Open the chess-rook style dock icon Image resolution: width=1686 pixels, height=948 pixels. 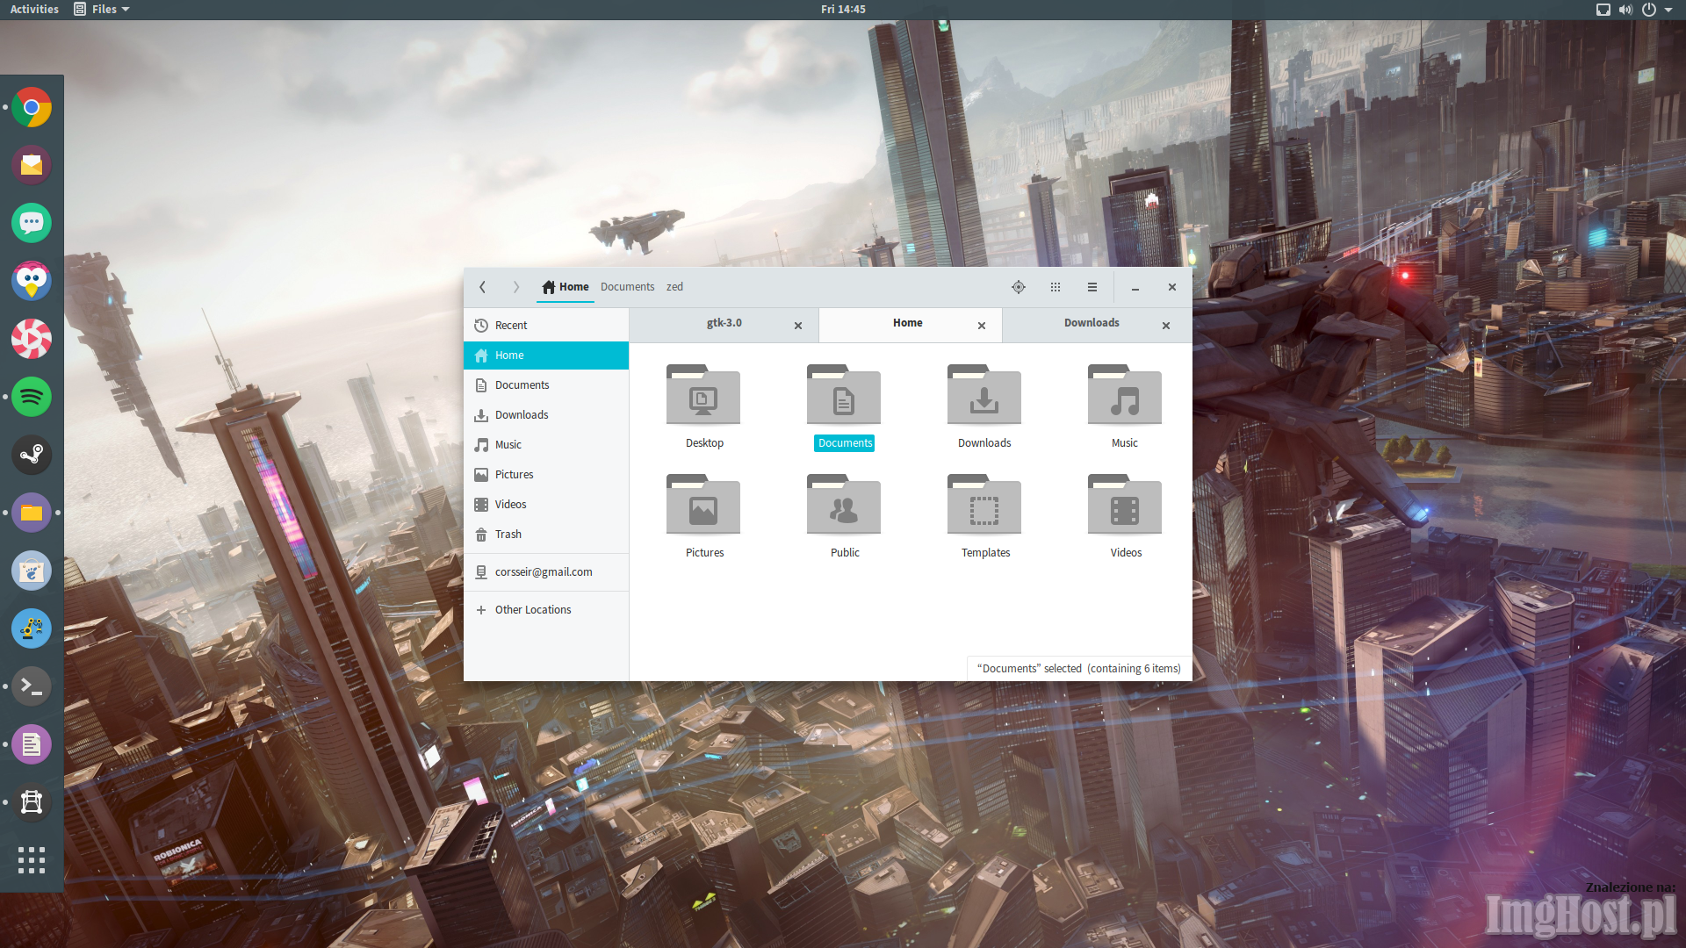click(32, 802)
